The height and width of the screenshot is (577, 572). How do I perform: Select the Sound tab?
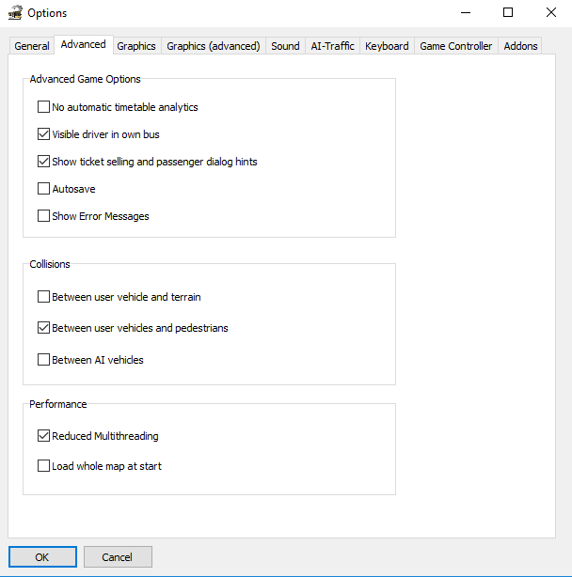(285, 46)
